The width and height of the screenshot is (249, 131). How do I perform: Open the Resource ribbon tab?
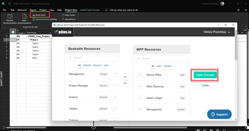(22, 10)
